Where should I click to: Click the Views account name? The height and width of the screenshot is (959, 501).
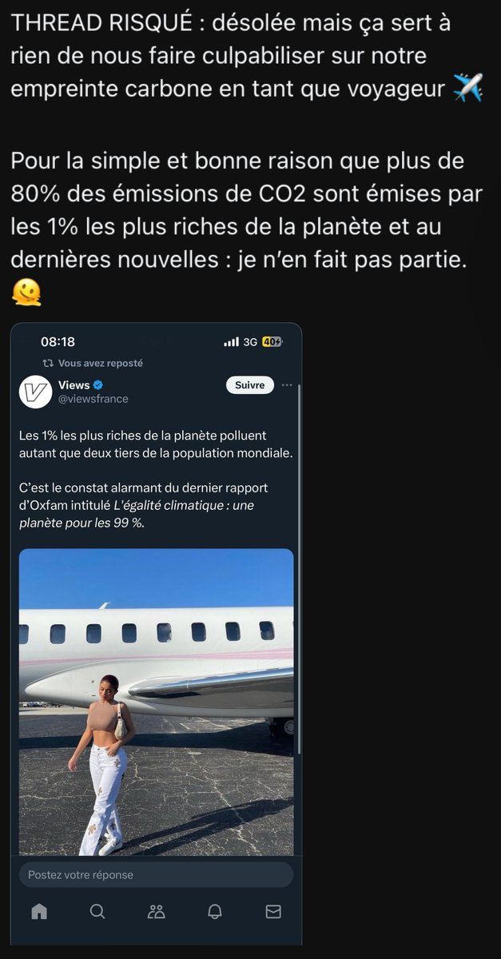point(74,385)
